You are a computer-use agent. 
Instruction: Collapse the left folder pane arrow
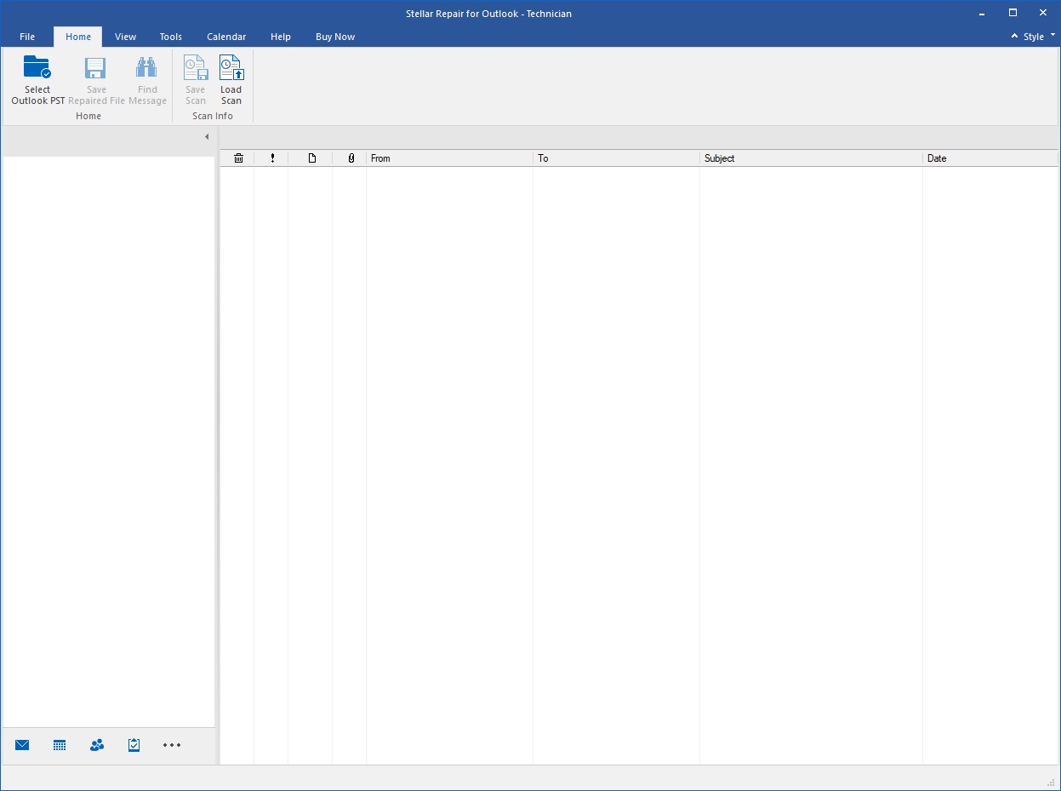207,137
